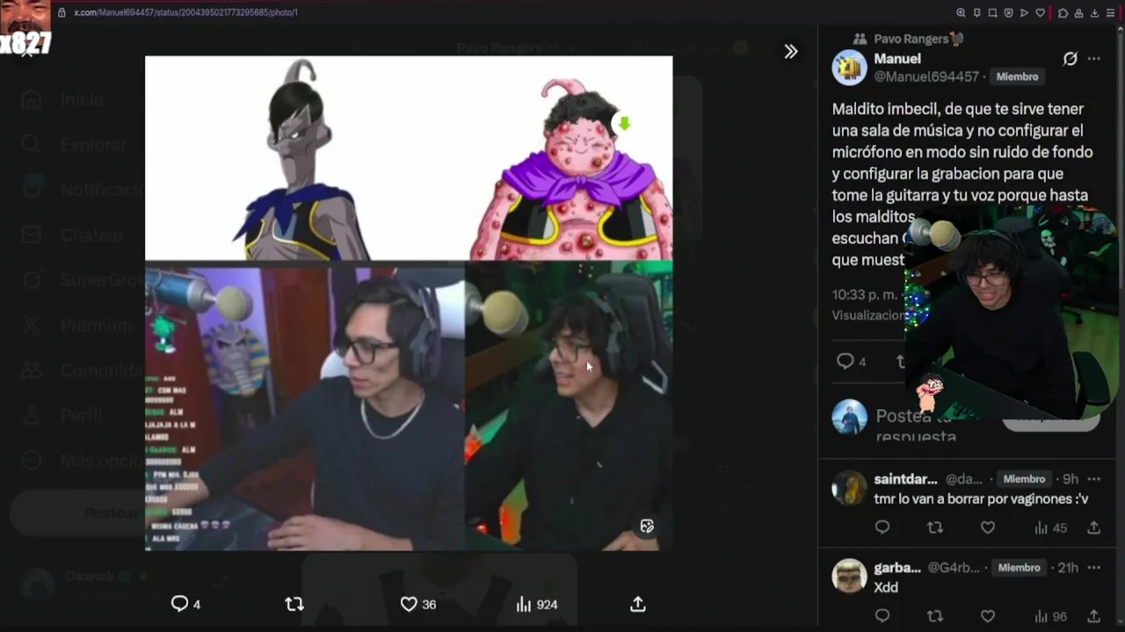
Task: Open the browser profile account icon
Action: coord(1078,13)
